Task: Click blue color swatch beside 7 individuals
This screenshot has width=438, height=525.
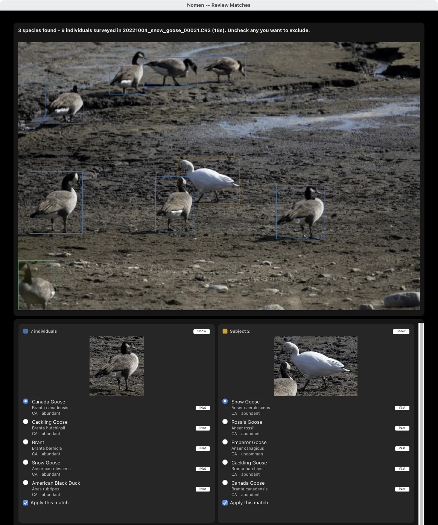Action: (26, 331)
